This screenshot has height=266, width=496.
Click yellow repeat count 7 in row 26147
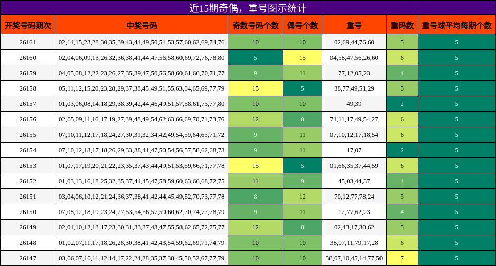click(402, 258)
